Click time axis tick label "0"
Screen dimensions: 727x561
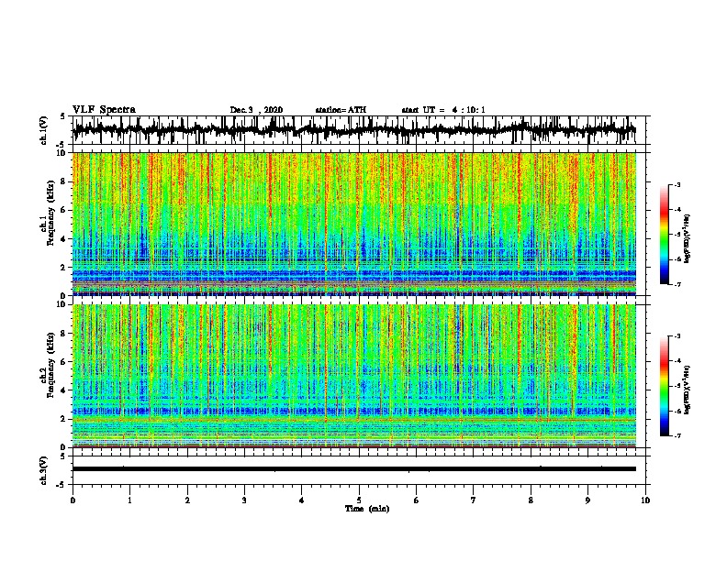pyautogui.click(x=73, y=500)
